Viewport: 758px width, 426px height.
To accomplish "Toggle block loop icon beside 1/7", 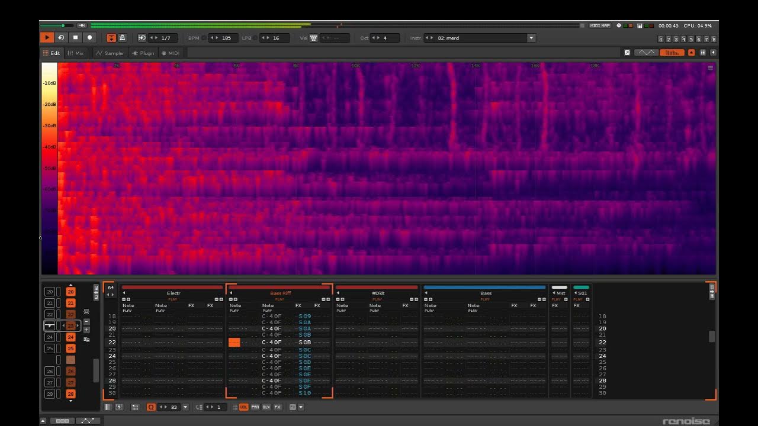I will click(142, 38).
